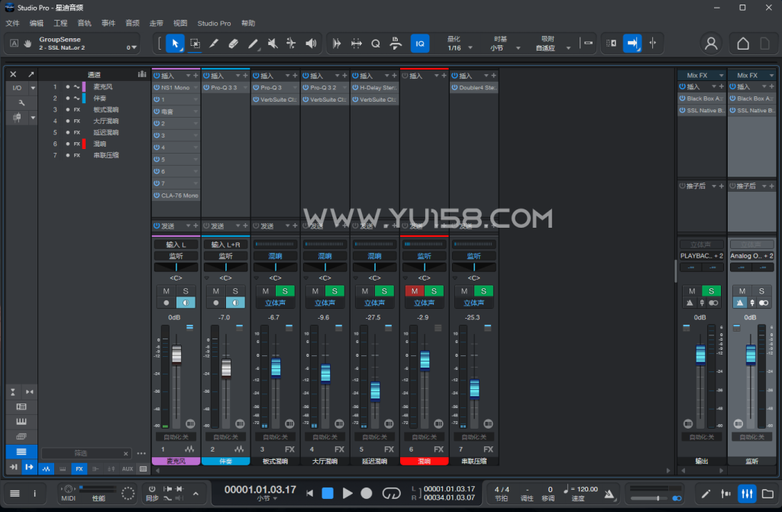Viewport: 782px width, 512px height.
Task: Select the Bend tool
Action: click(291, 44)
